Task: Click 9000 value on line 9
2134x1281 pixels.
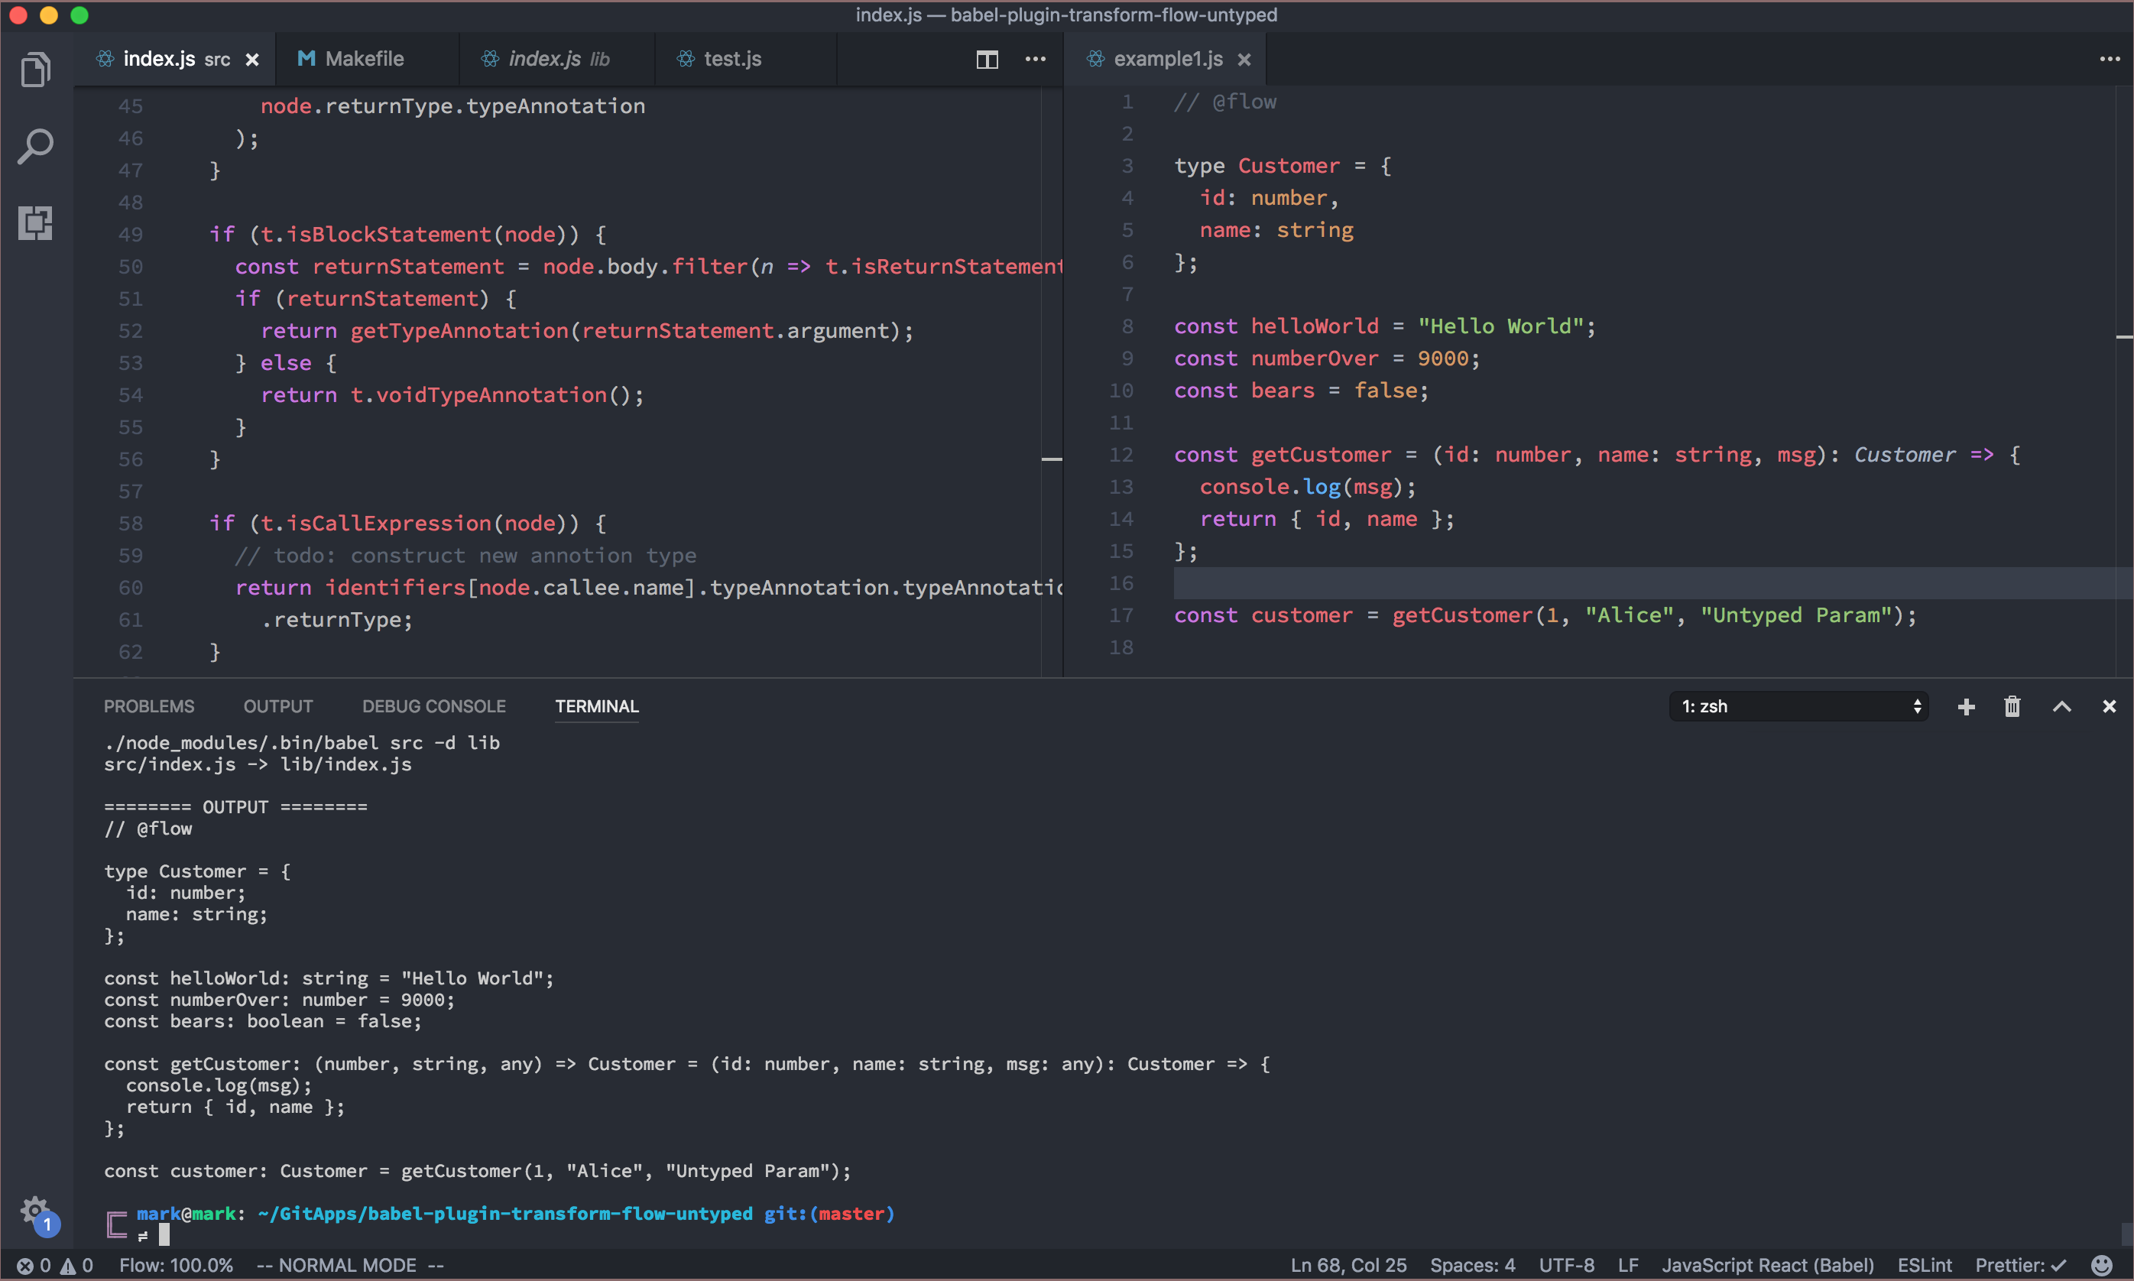Action: (x=1442, y=358)
